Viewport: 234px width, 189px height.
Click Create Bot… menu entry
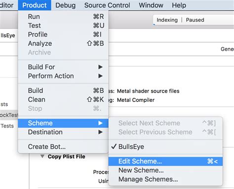click(63, 147)
